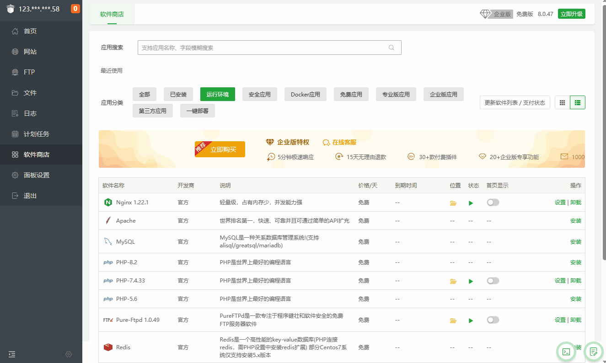Filter by 免费应用 category
Viewport: 606px width, 363px height.
(351, 94)
